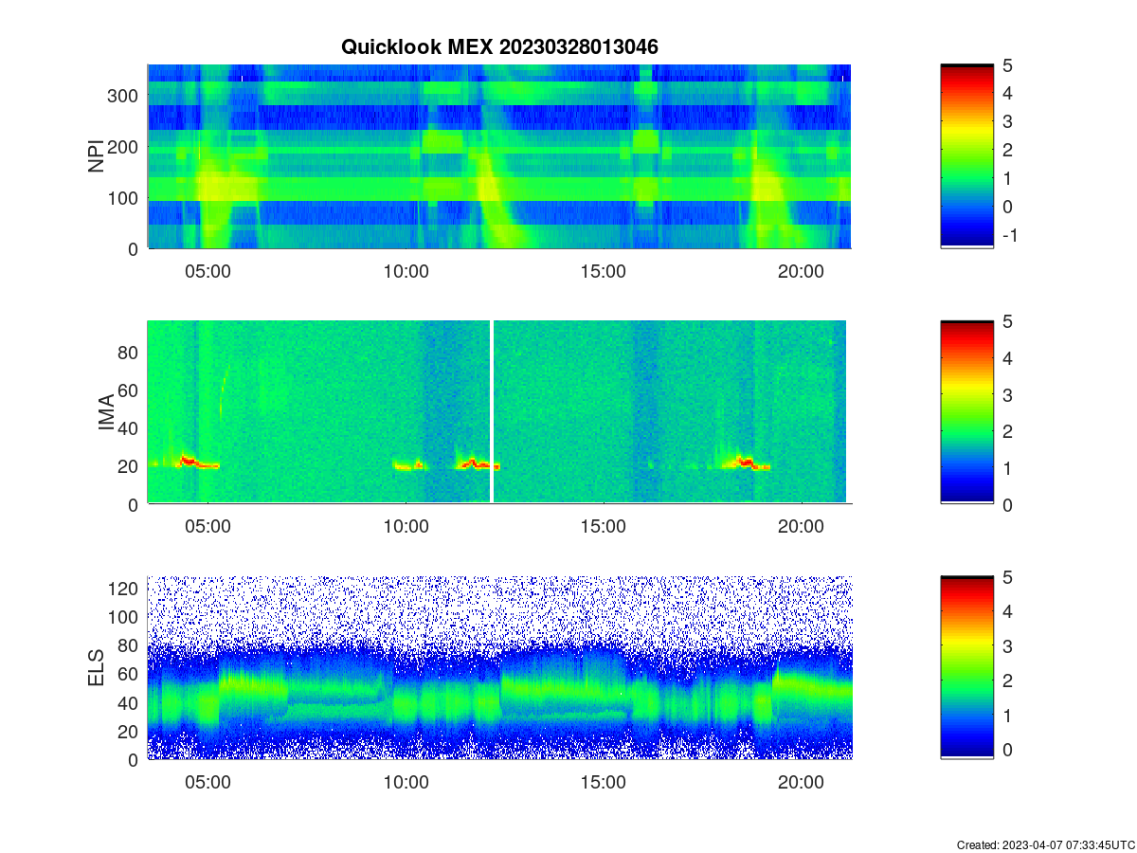
Task: Click the 20:00 tick under the ELS panel
Action: pos(801,782)
